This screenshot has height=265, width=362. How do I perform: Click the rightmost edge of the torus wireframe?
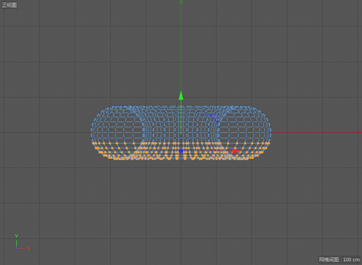(x=270, y=133)
